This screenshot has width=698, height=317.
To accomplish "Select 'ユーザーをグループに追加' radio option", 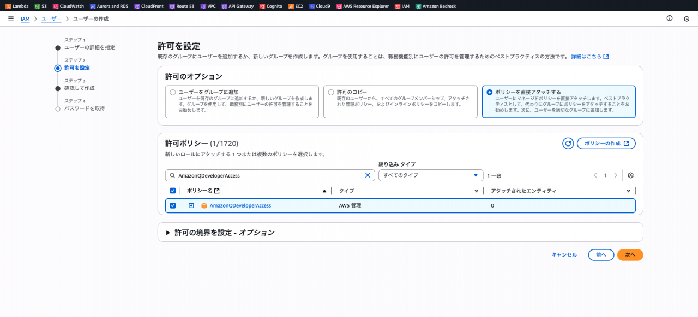I will 173,93.
